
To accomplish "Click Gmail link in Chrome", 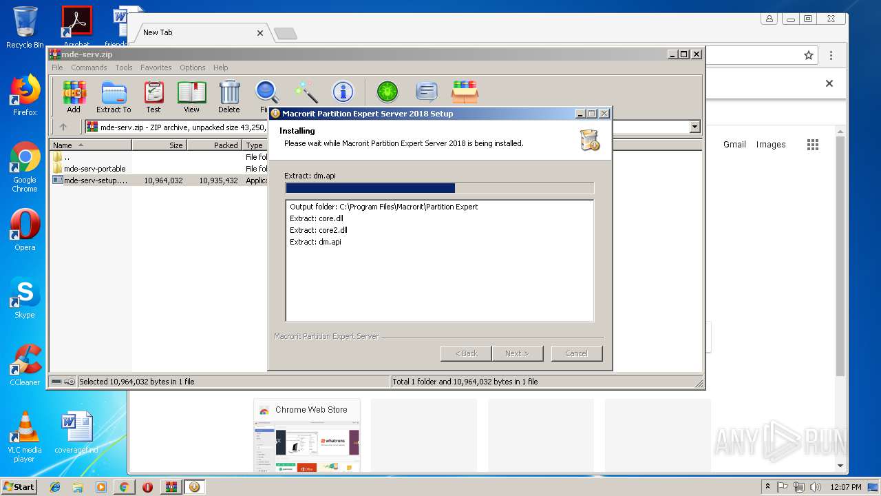I will (x=734, y=144).
